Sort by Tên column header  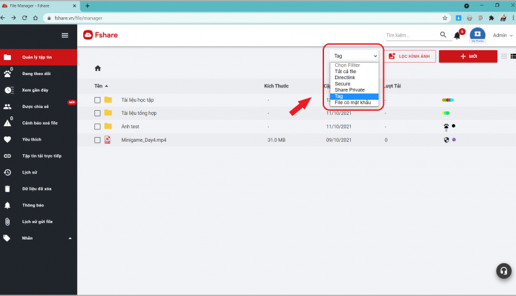point(101,86)
